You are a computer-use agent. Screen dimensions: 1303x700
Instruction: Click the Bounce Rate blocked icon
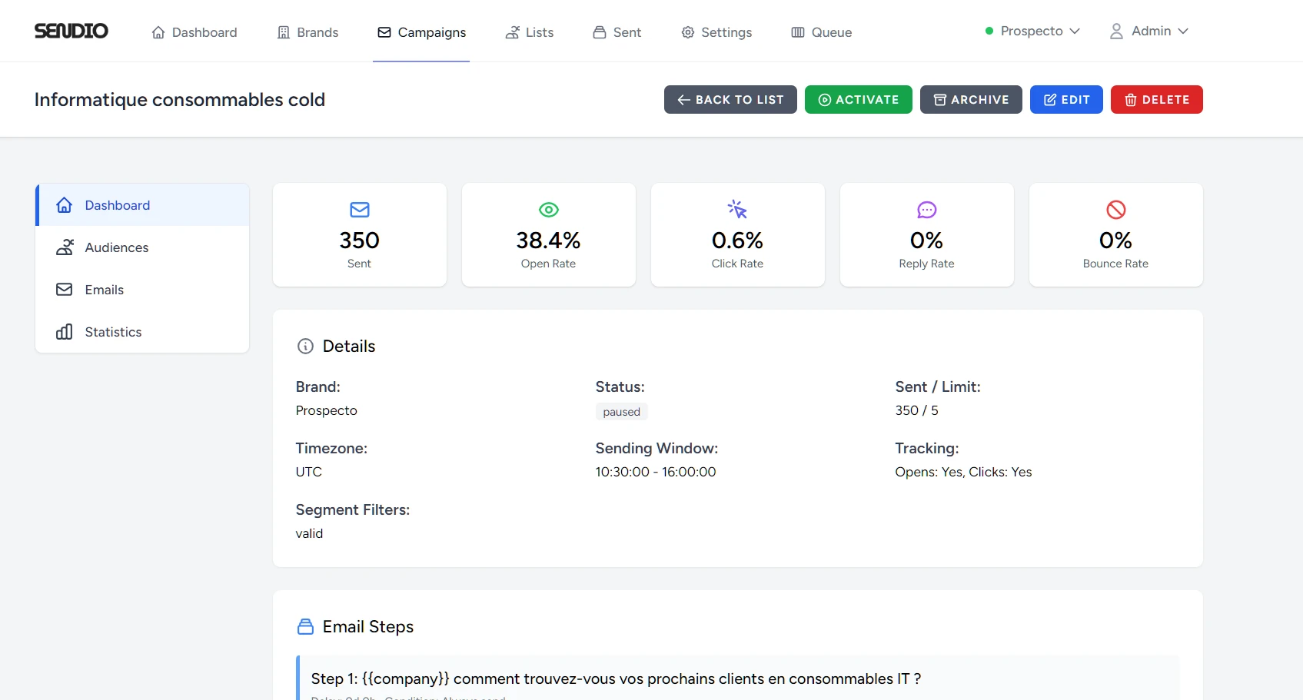coord(1116,210)
